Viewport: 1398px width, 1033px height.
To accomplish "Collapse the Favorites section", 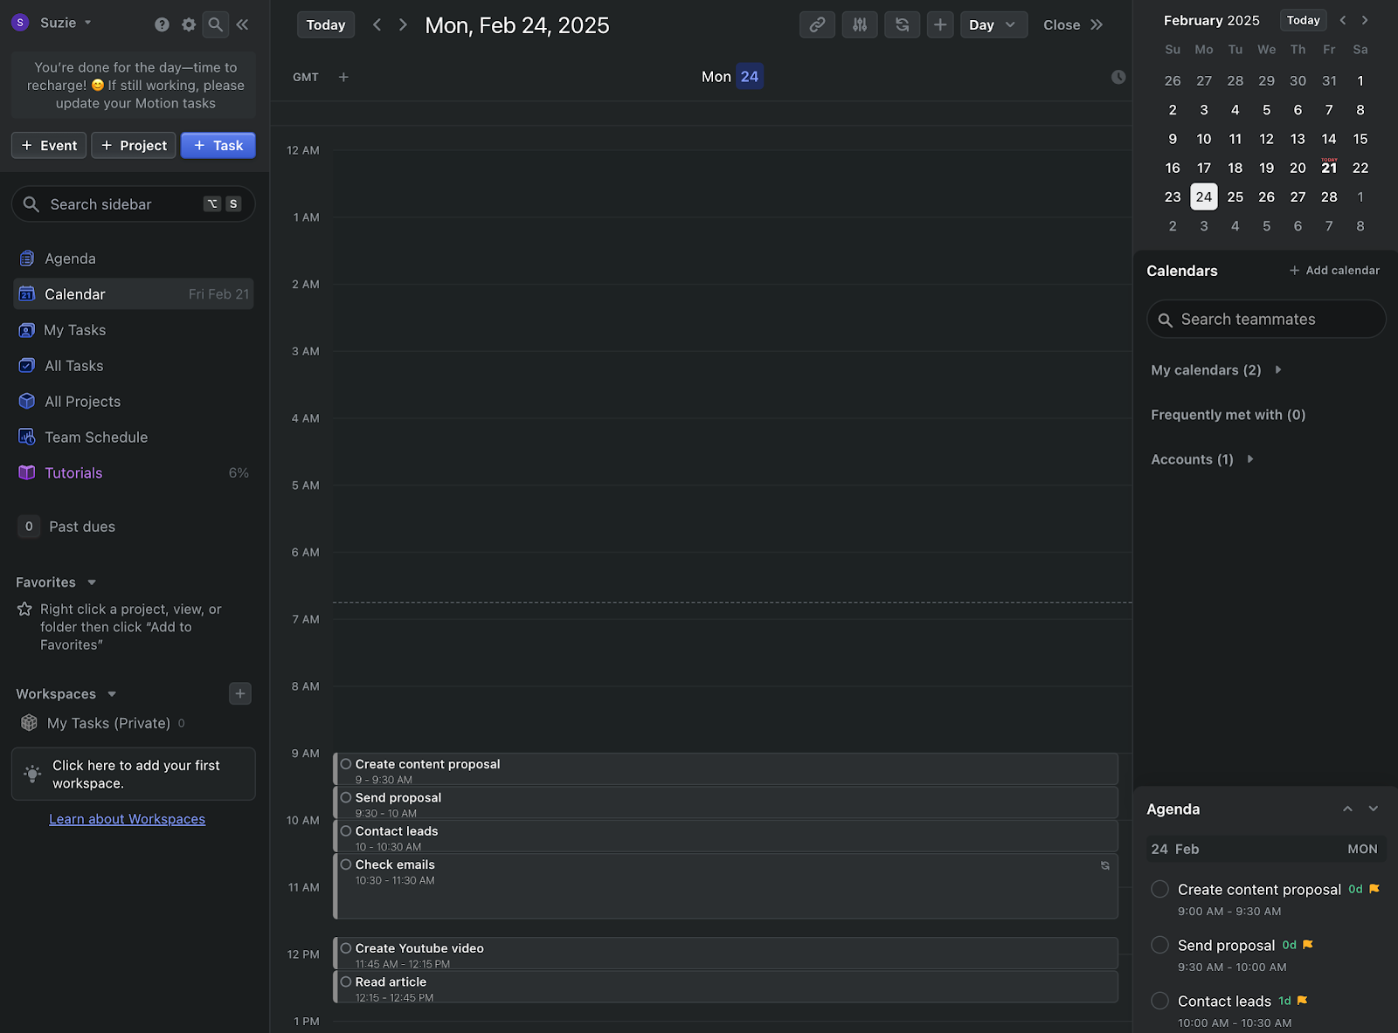I will click(90, 582).
